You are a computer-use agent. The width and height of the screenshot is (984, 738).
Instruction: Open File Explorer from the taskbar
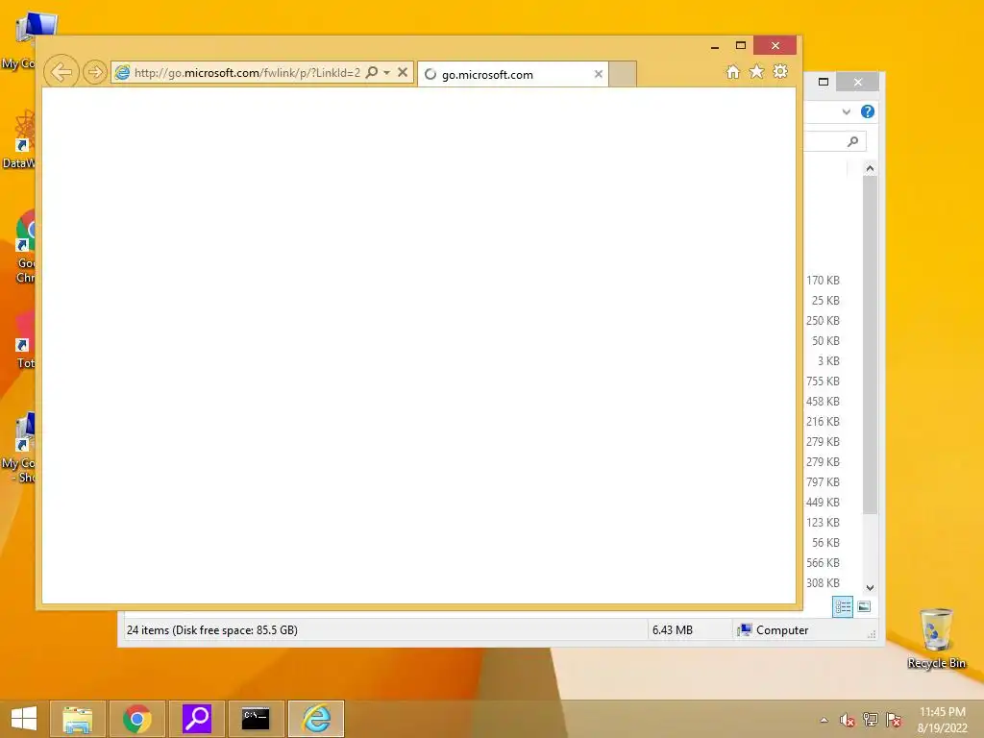coord(77,719)
